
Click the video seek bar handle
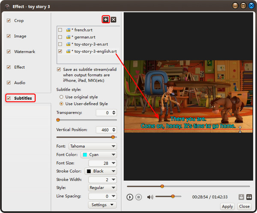tap(162, 186)
